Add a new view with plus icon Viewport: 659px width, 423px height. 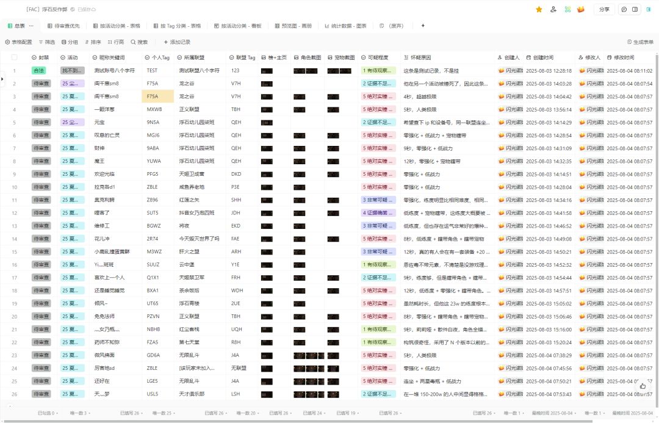(423, 26)
